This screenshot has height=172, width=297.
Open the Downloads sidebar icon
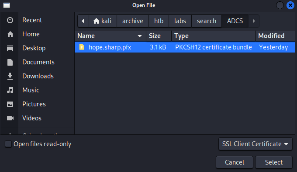coord(10,76)
